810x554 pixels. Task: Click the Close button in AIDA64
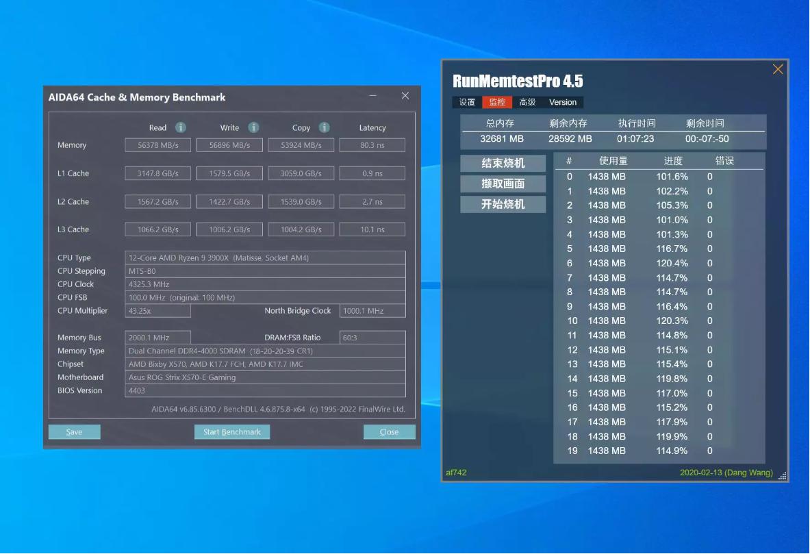389,431
